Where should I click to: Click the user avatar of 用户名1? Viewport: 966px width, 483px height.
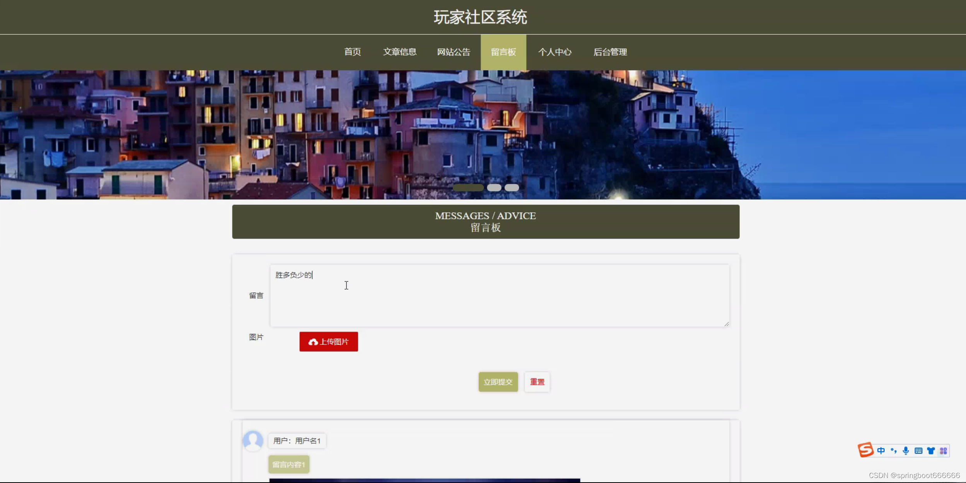(253, 441)
